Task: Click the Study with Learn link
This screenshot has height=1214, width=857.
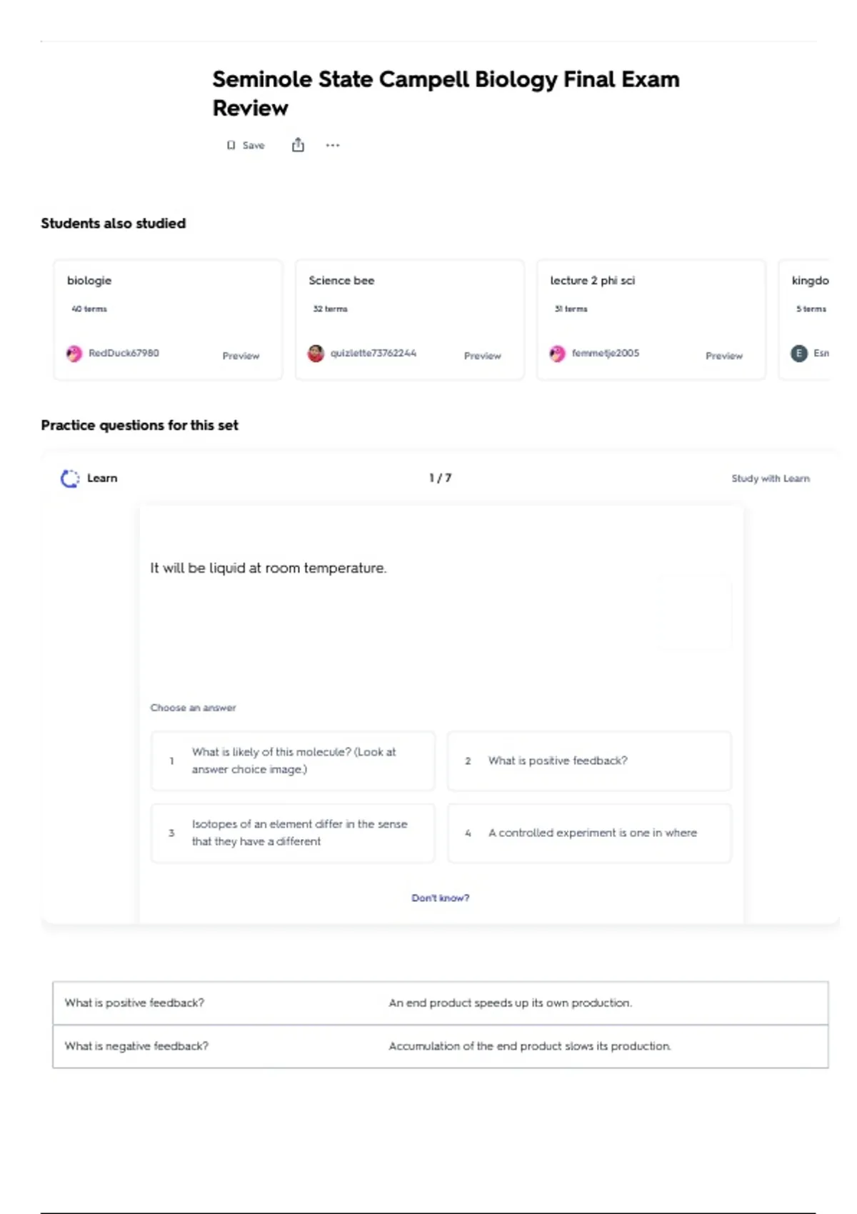Action: pos(771,478)
